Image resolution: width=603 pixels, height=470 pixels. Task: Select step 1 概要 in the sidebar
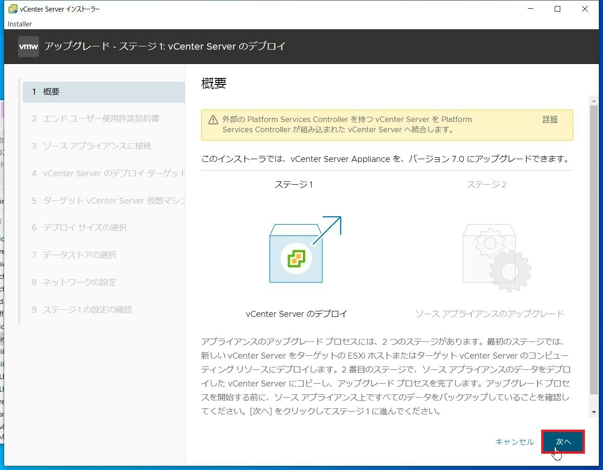104,92
